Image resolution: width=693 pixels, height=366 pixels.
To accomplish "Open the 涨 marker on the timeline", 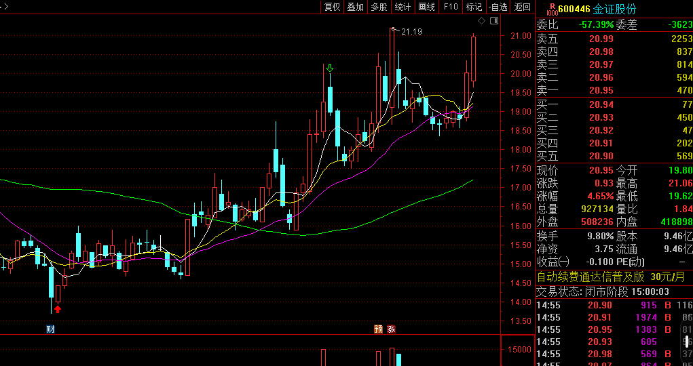I will 391,329.
